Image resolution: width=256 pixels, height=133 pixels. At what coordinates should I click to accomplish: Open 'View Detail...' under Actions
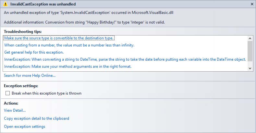point(15,110)
